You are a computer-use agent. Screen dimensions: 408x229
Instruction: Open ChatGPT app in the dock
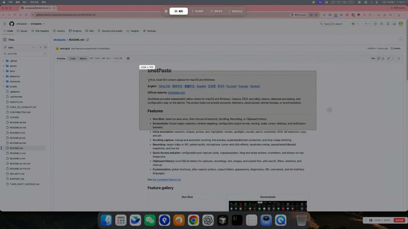(x=208, y=220)
